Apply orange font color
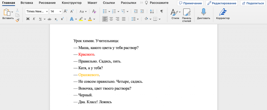The image size is (267, 110). 90,19
